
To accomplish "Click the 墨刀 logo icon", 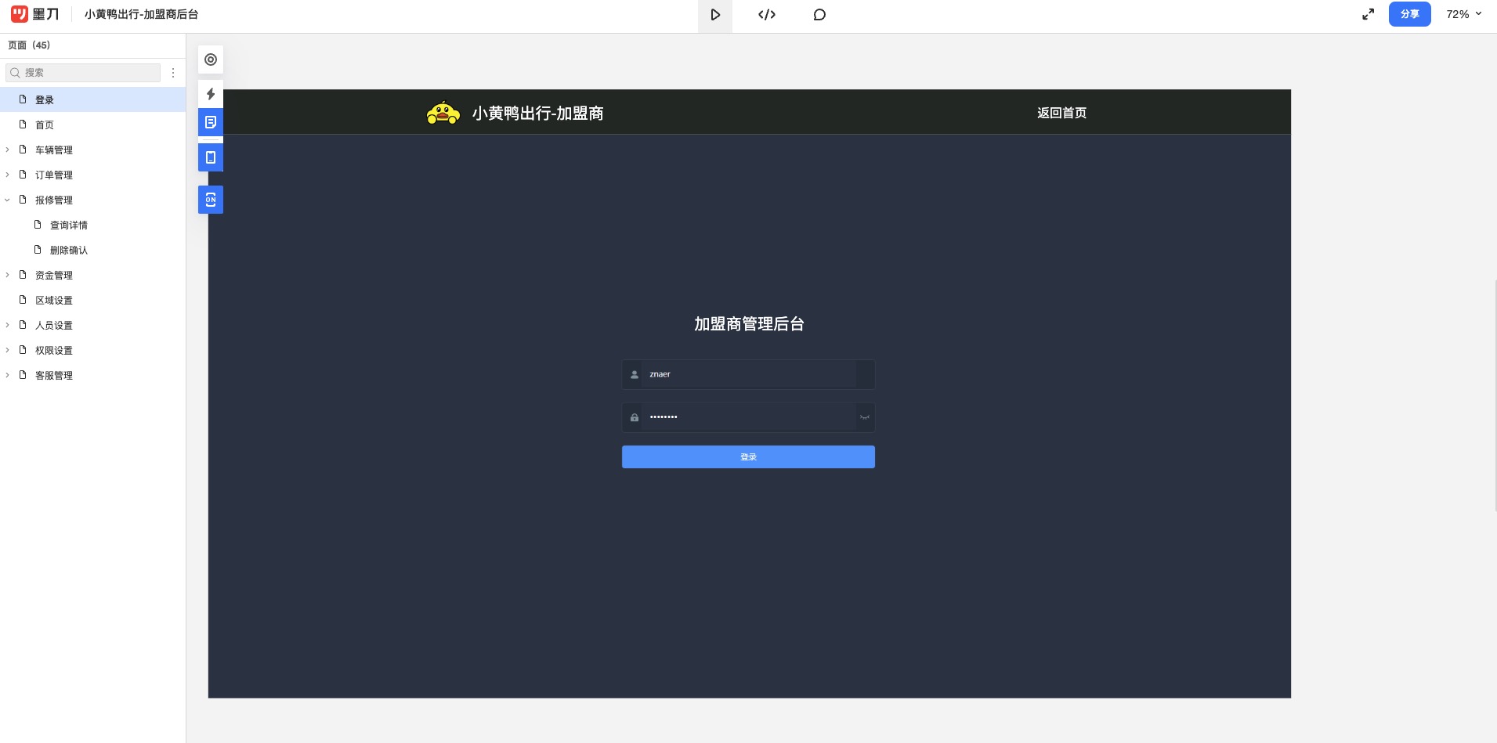I will [20, 14].
